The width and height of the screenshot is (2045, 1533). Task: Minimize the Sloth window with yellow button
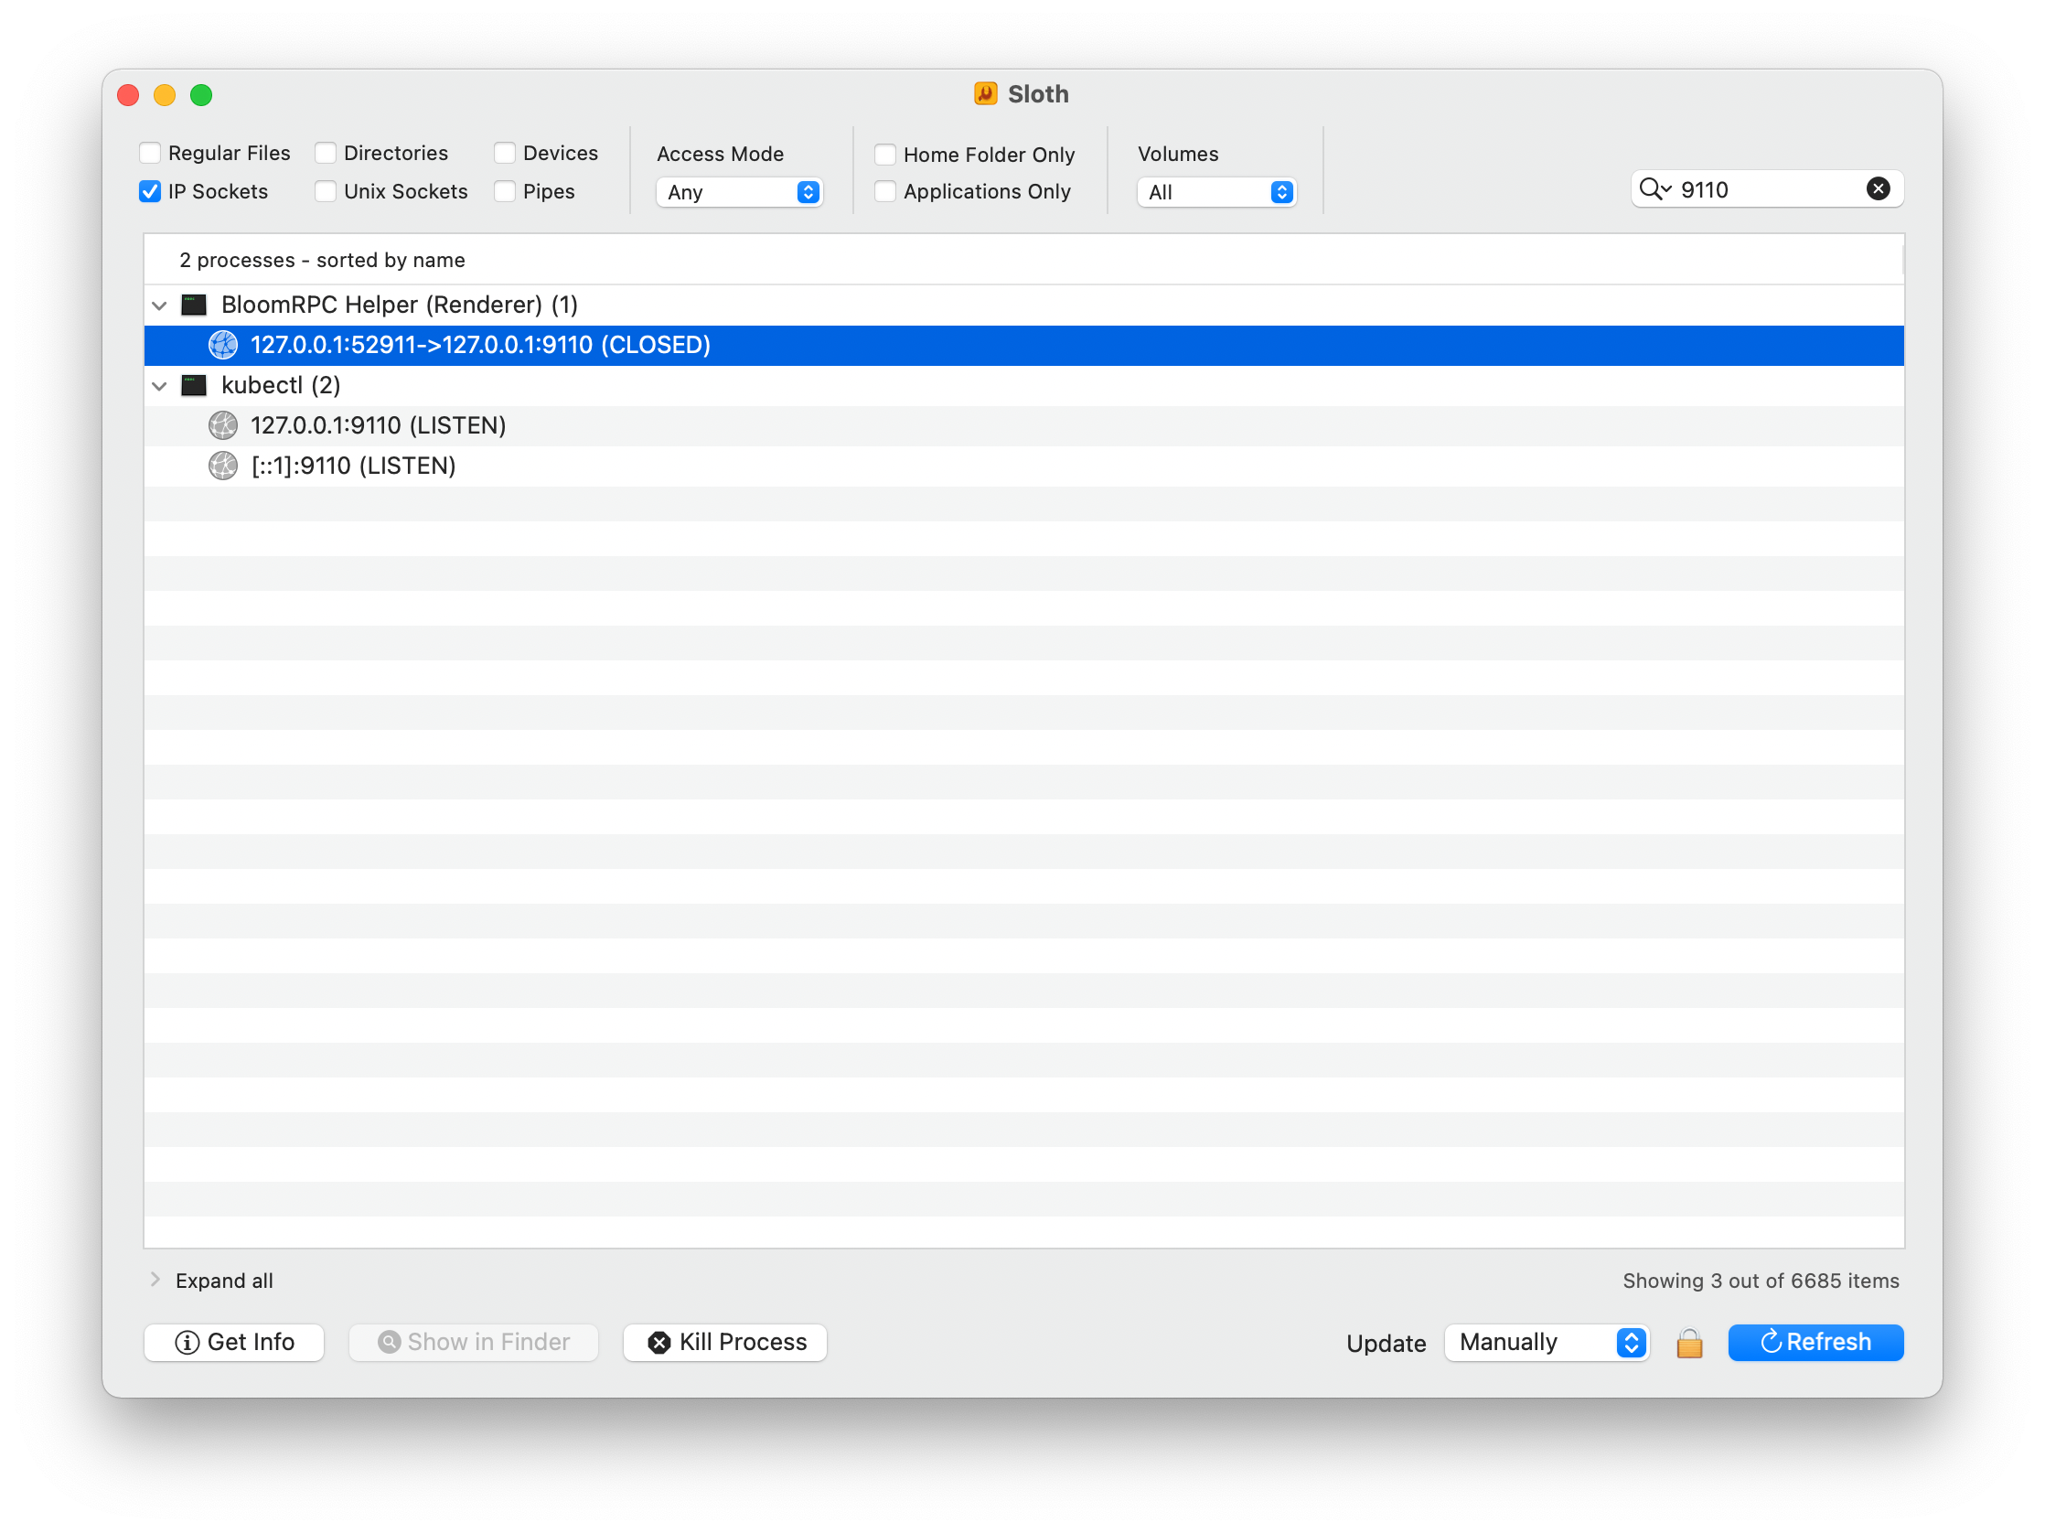(x=165, y=95)
